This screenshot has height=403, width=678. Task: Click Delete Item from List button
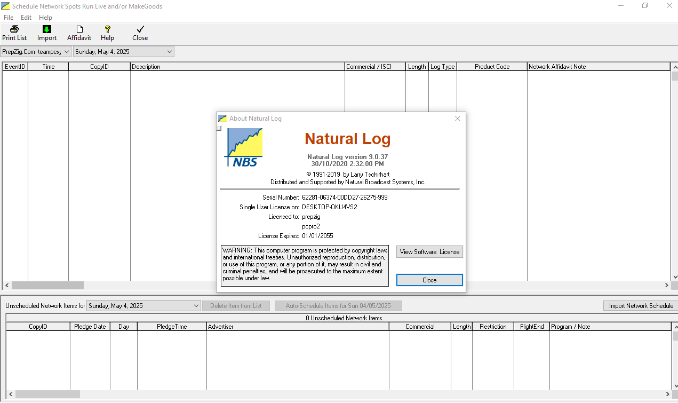[x=236, y=306]
